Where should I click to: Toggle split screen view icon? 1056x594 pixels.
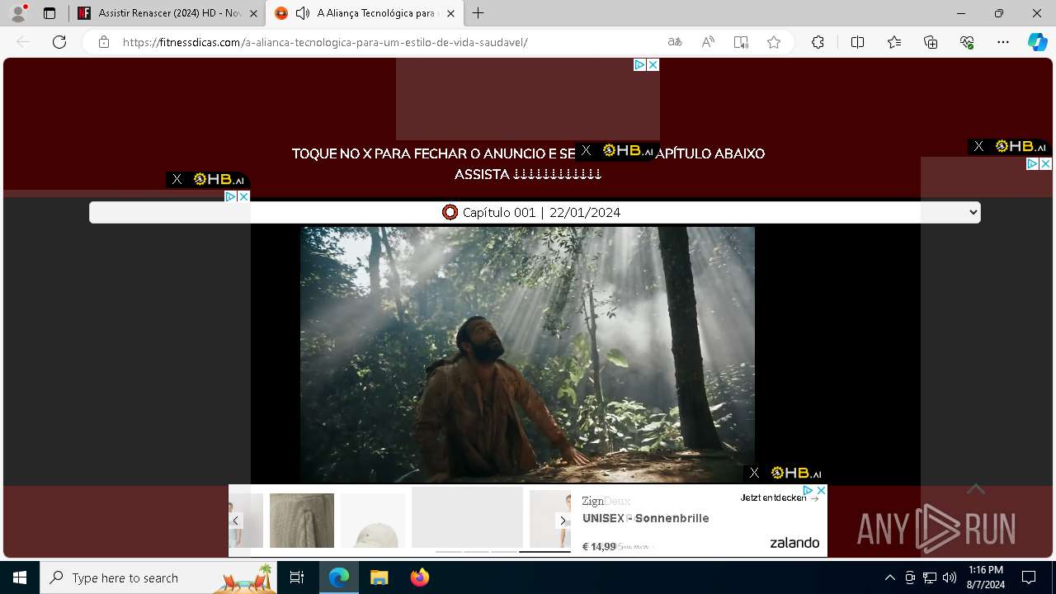[857, 42]
